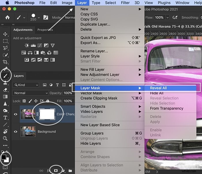Toggle lock image pixels brush icon

[30, 101]
